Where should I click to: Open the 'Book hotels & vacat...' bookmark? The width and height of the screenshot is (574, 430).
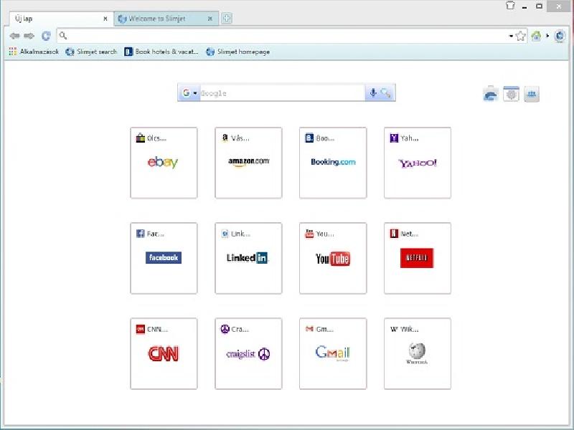161,52
